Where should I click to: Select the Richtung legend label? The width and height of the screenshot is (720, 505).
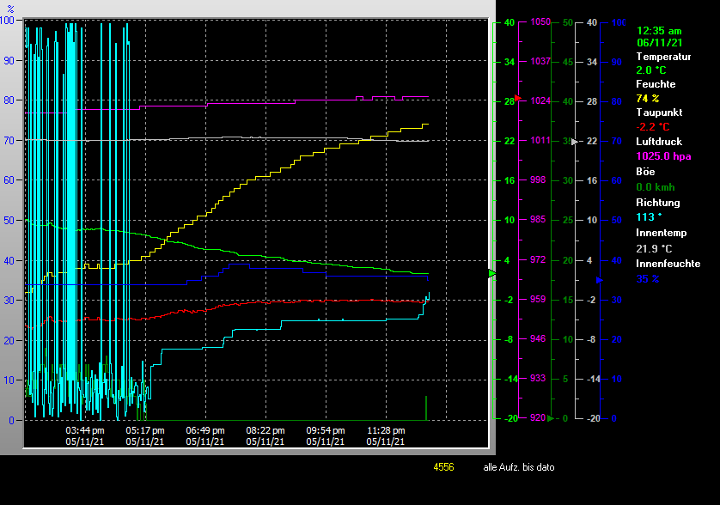tap(657, 203)
